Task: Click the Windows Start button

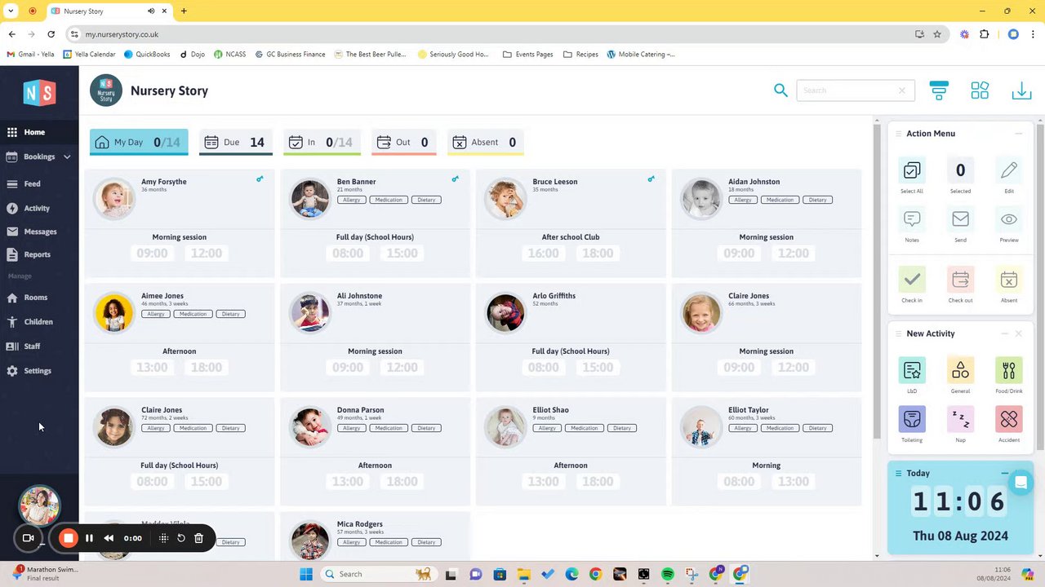Action: click(x=306, y=574)
